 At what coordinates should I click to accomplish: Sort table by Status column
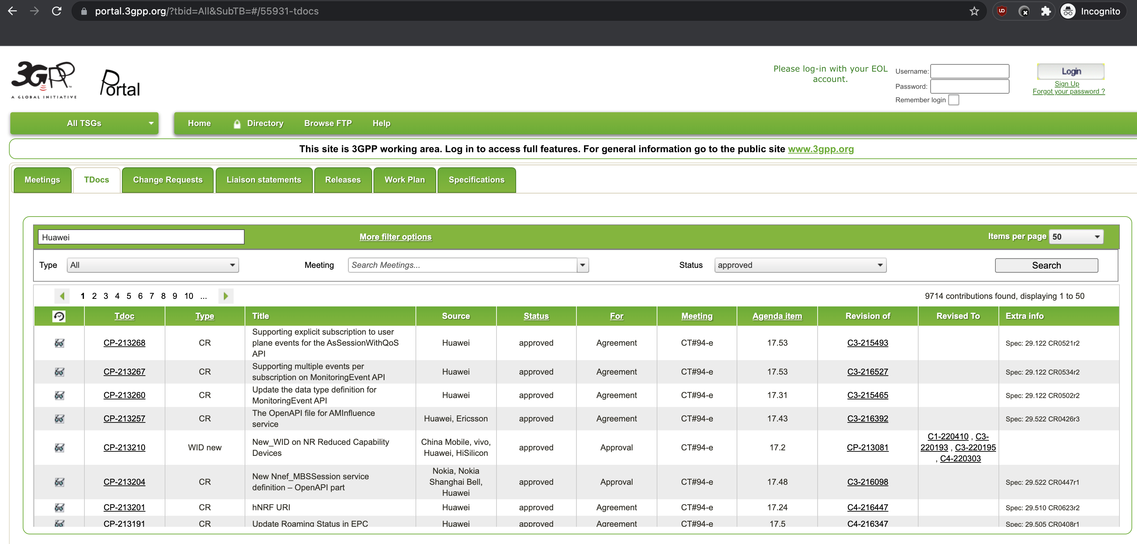[x=536, y=316]
